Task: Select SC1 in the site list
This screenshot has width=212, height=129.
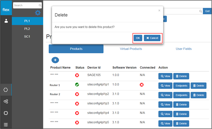Action: (x=27, y=36)
